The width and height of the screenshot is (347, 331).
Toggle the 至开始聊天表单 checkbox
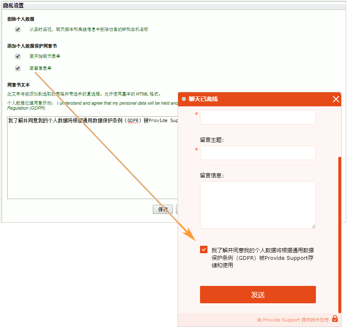18,56
